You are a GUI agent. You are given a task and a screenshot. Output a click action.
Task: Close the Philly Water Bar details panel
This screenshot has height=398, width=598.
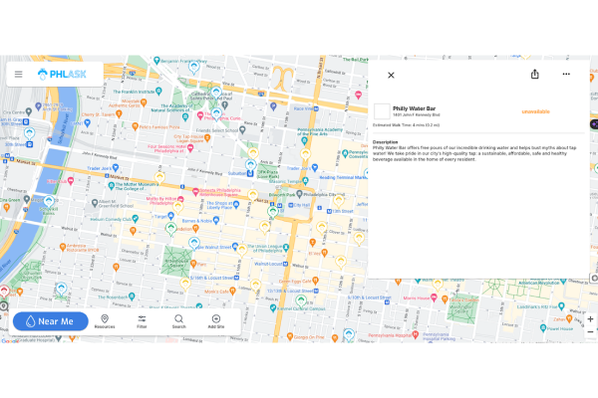click(x=391, y=75)
